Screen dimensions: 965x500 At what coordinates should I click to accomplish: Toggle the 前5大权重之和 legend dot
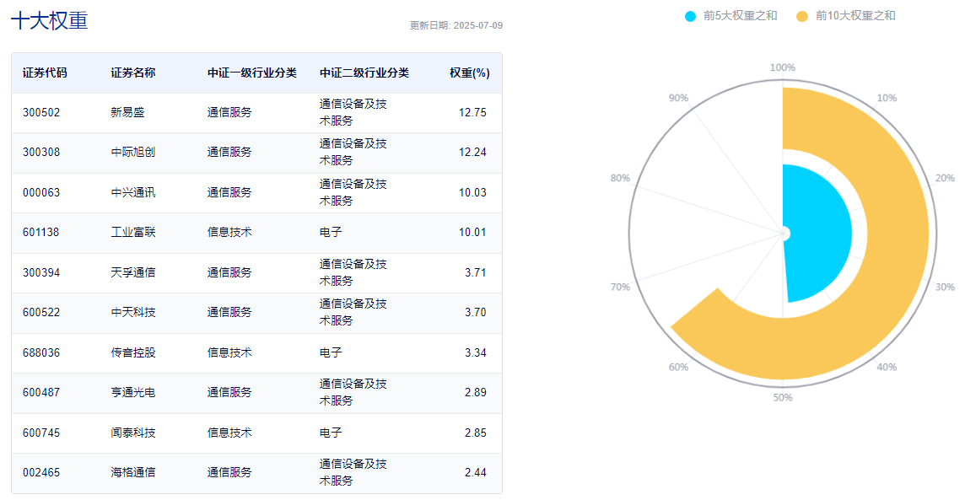click(691, 16)
